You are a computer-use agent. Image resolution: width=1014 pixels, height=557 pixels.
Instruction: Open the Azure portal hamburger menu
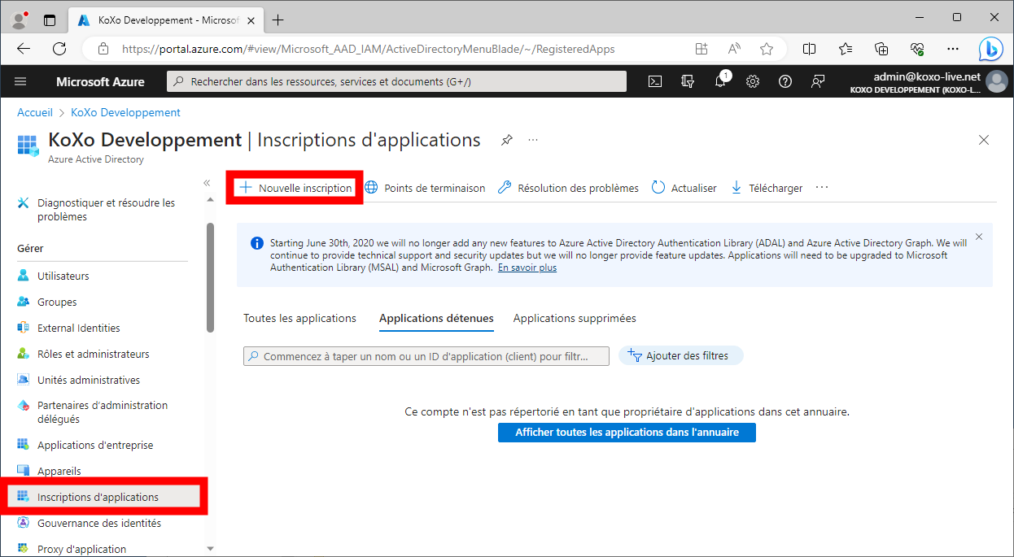tap(20, 81)
